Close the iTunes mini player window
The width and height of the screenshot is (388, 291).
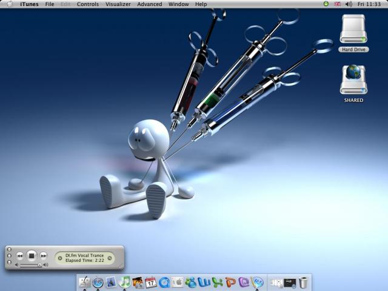point(9,249)
